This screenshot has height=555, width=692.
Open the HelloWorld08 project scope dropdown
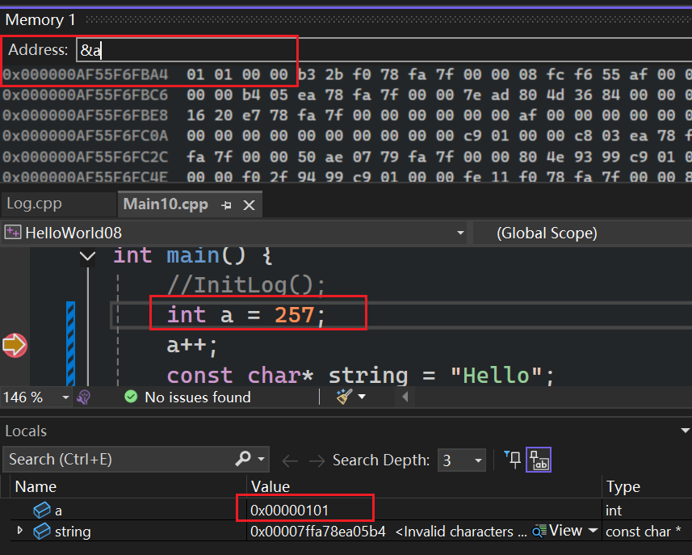coord(460,233)
